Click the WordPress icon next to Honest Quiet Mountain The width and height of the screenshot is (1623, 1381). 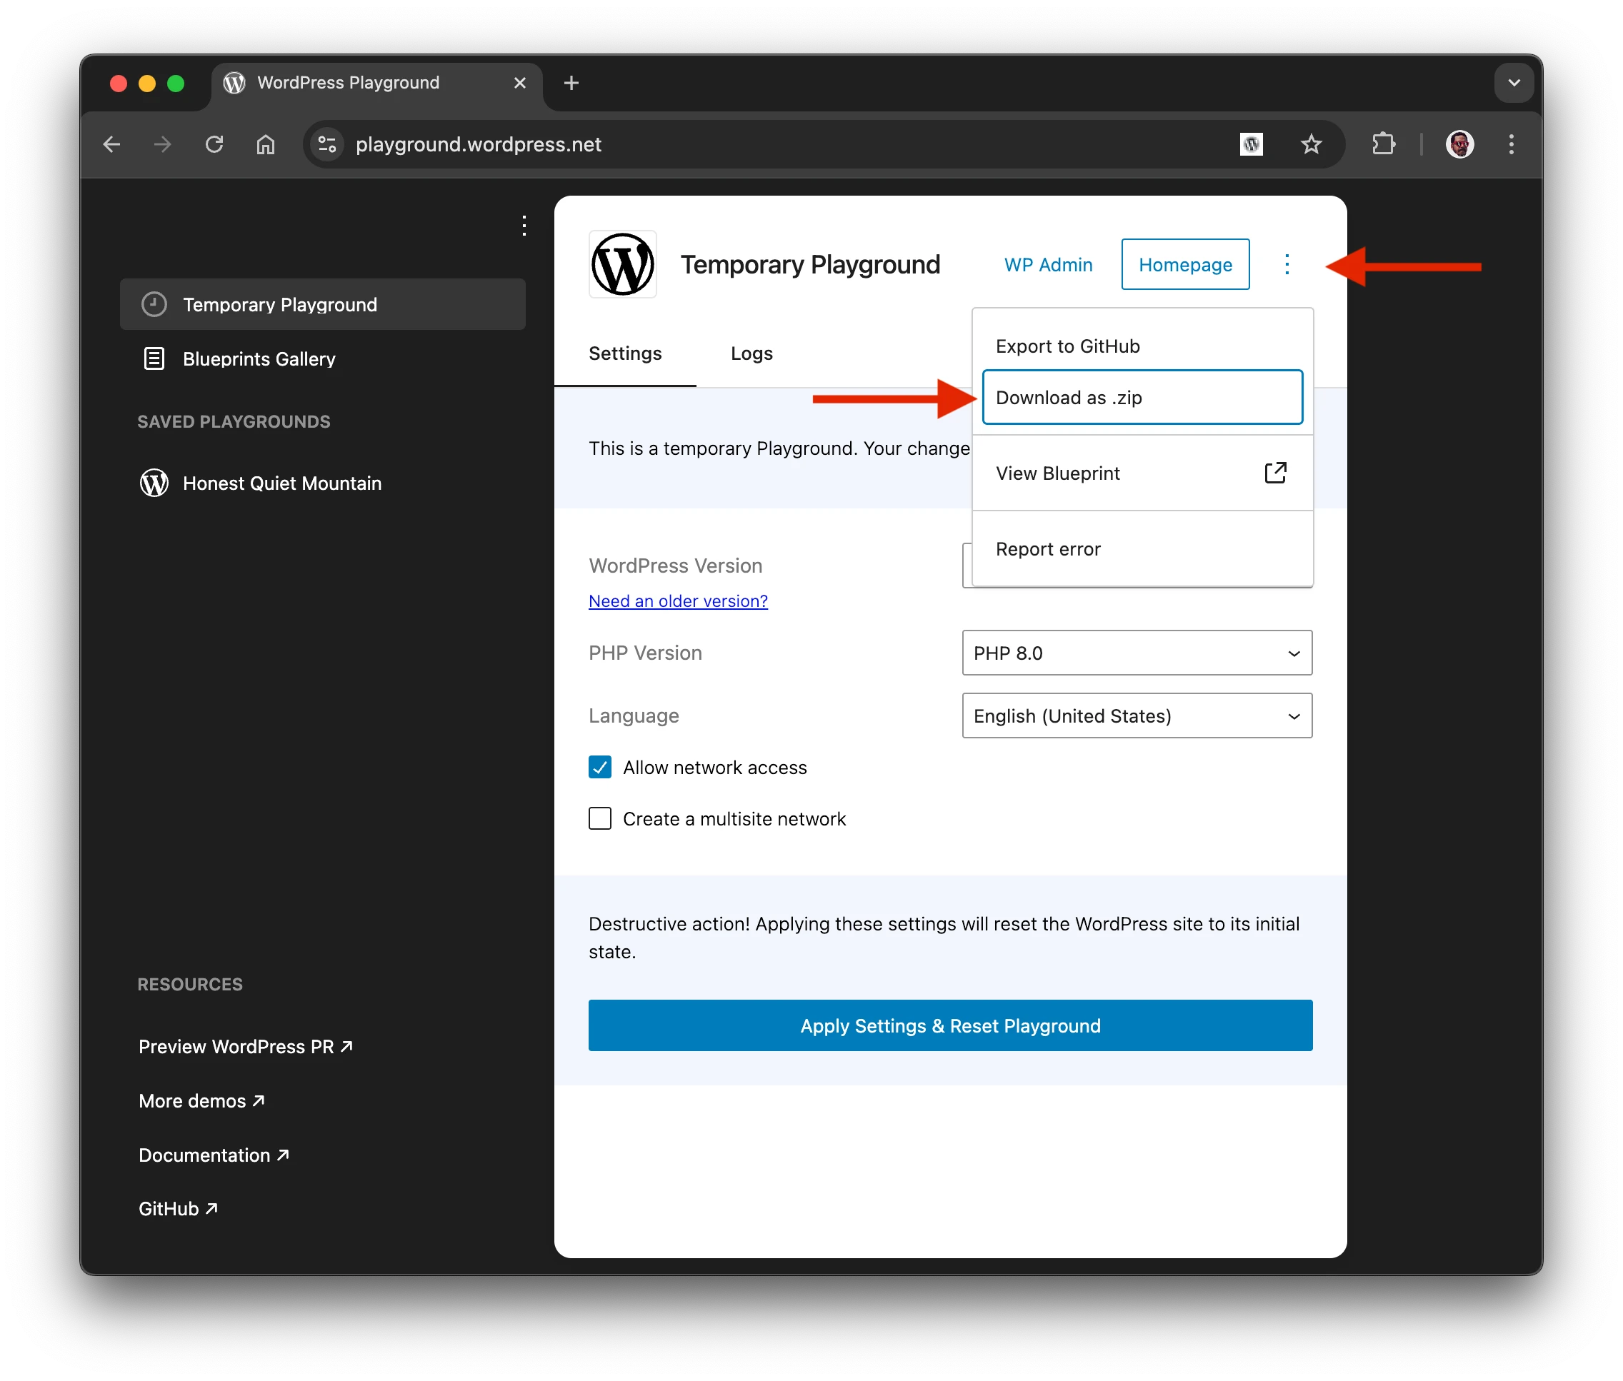154,483
